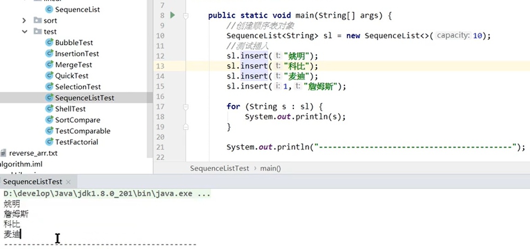Select SortCompare in the project tree
The height and width of the screenshot is (249, 530).
point(78,120)
